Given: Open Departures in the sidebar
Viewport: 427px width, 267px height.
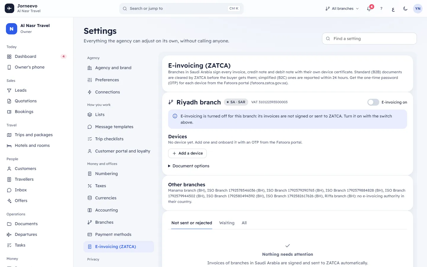Looking at the screenshot, I should pyautogui.click(x=36, y=234).
